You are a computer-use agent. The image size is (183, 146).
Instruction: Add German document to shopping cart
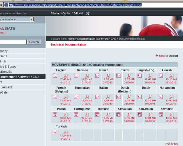pyautogui.click(x=76, y=76)
